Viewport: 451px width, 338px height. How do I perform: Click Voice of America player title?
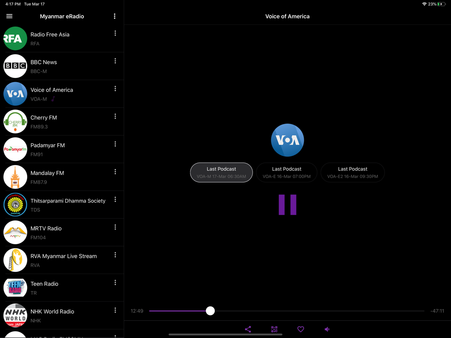pos(287,16)
